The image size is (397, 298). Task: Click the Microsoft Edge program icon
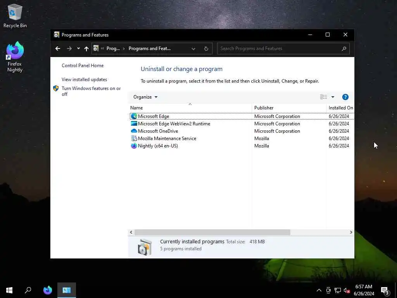[134, 116]
